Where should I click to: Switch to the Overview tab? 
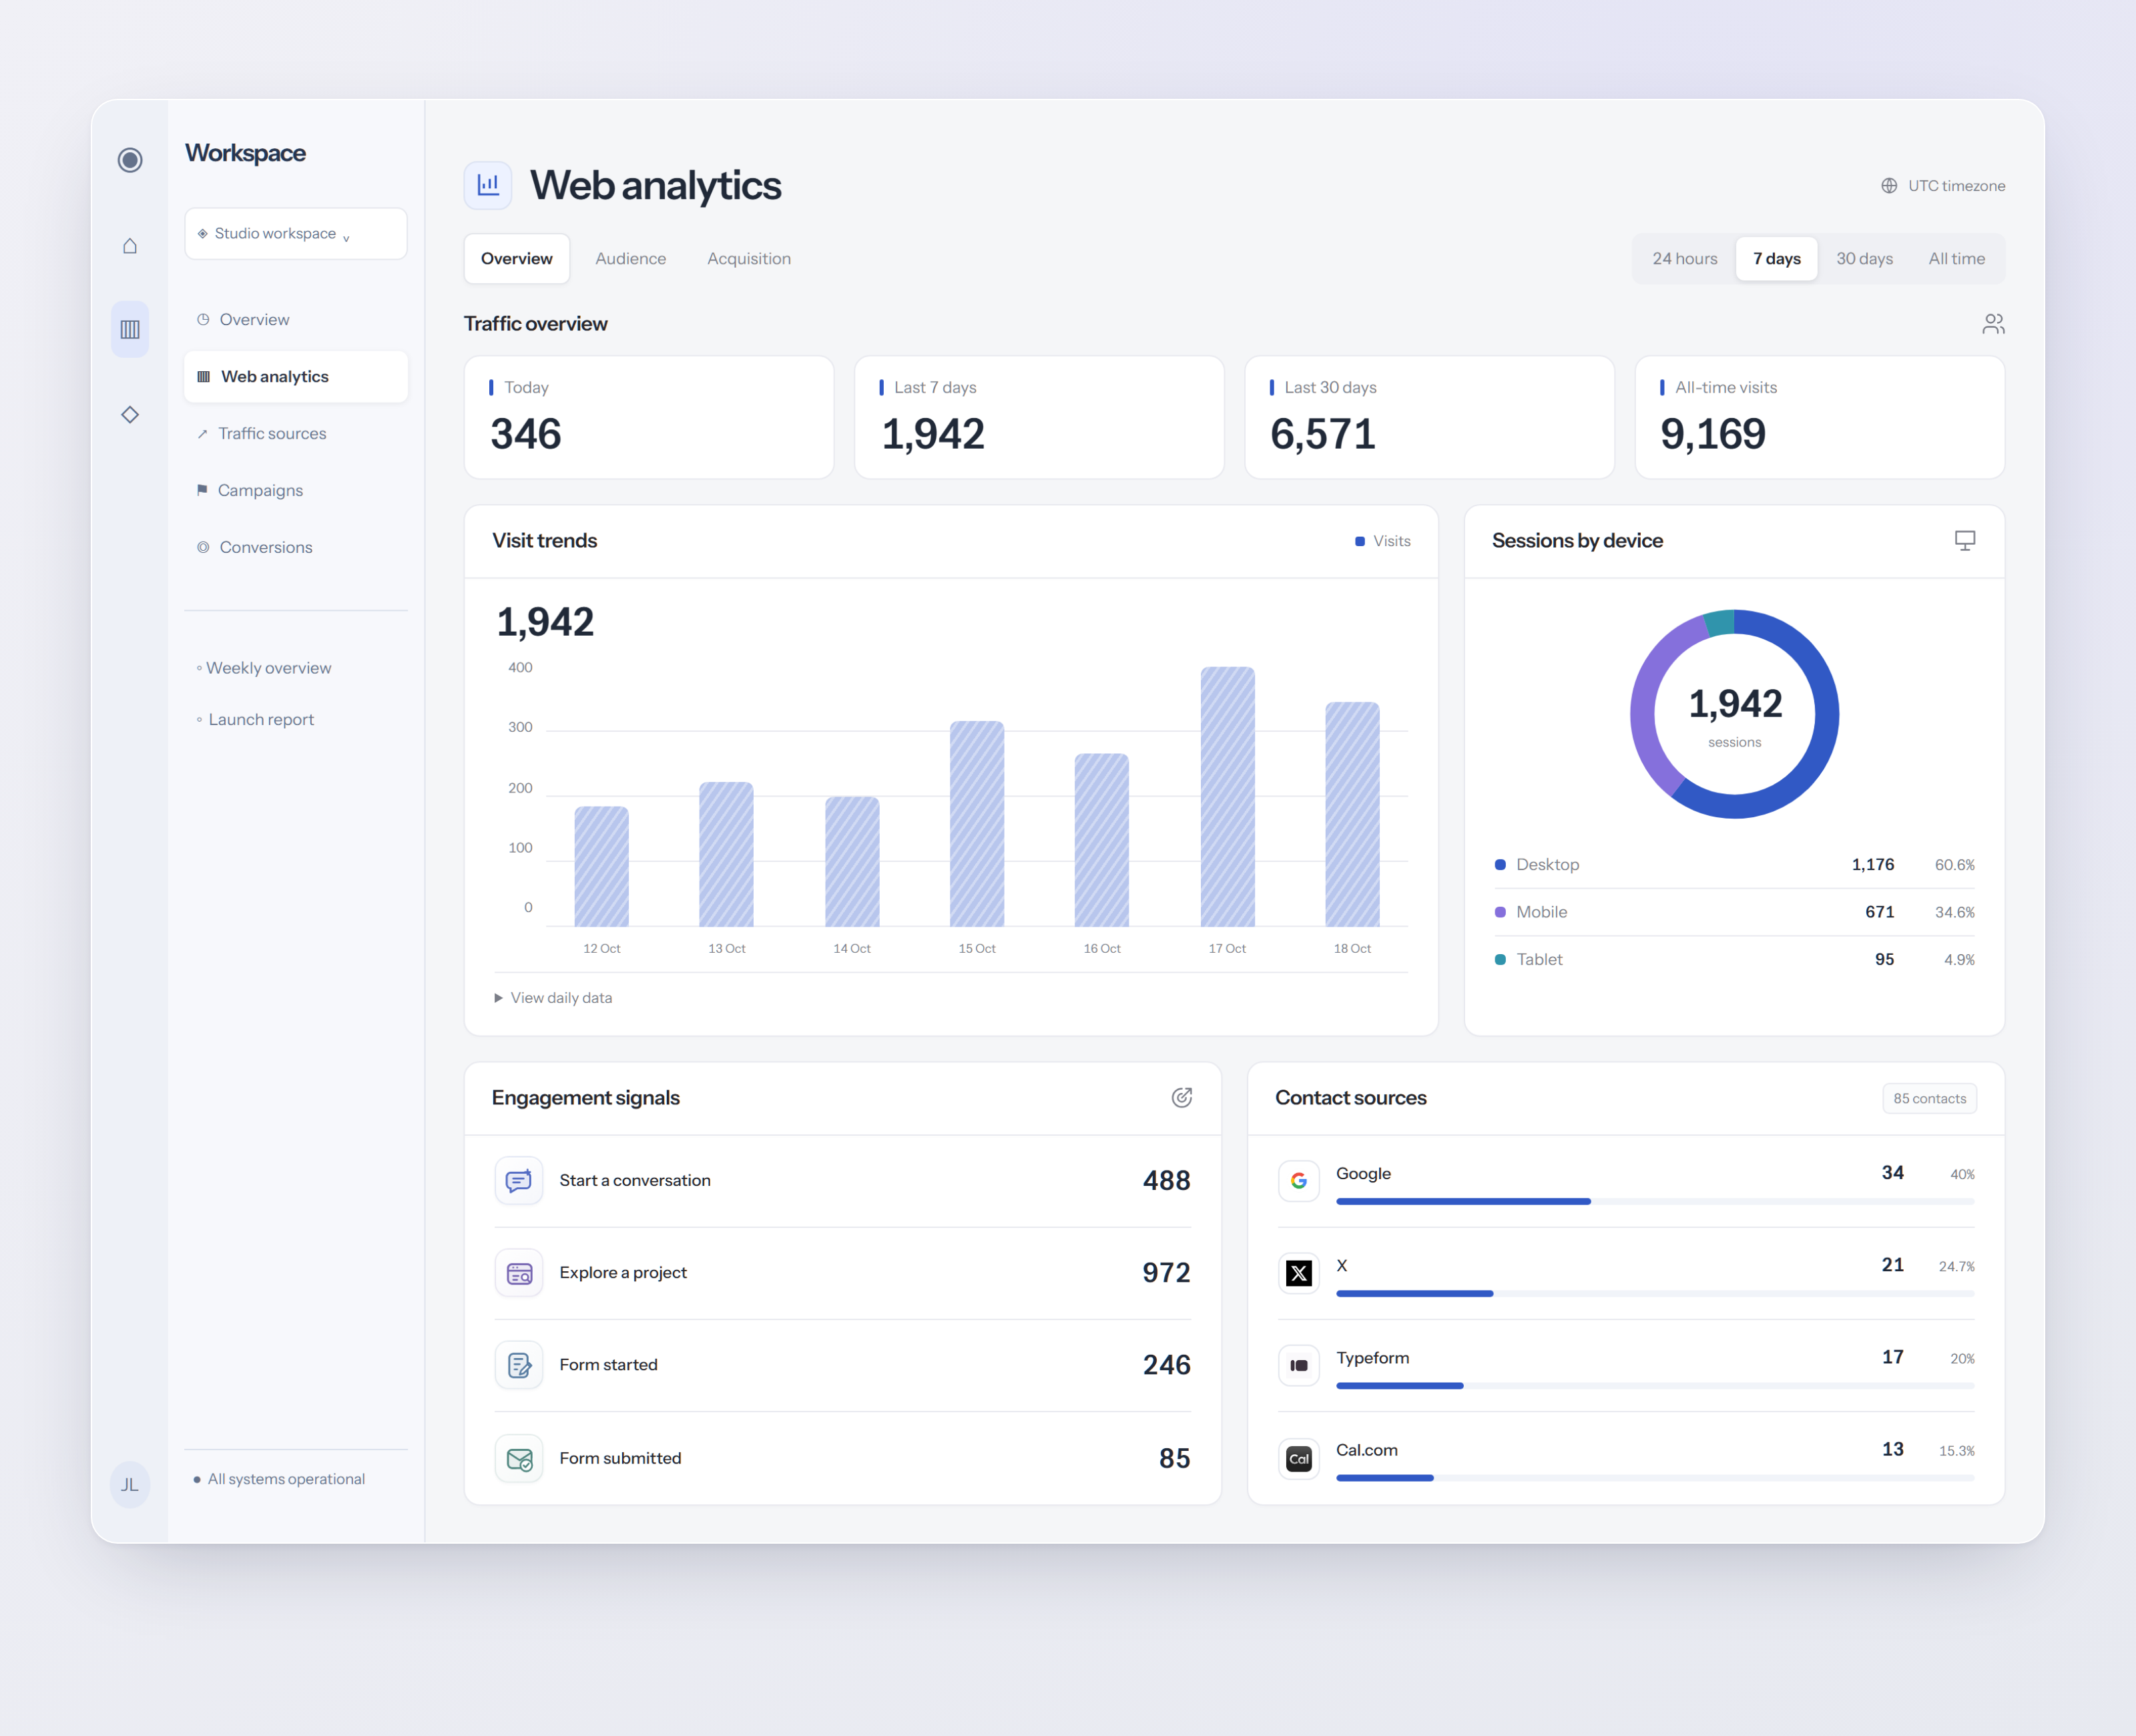[517, 259]
